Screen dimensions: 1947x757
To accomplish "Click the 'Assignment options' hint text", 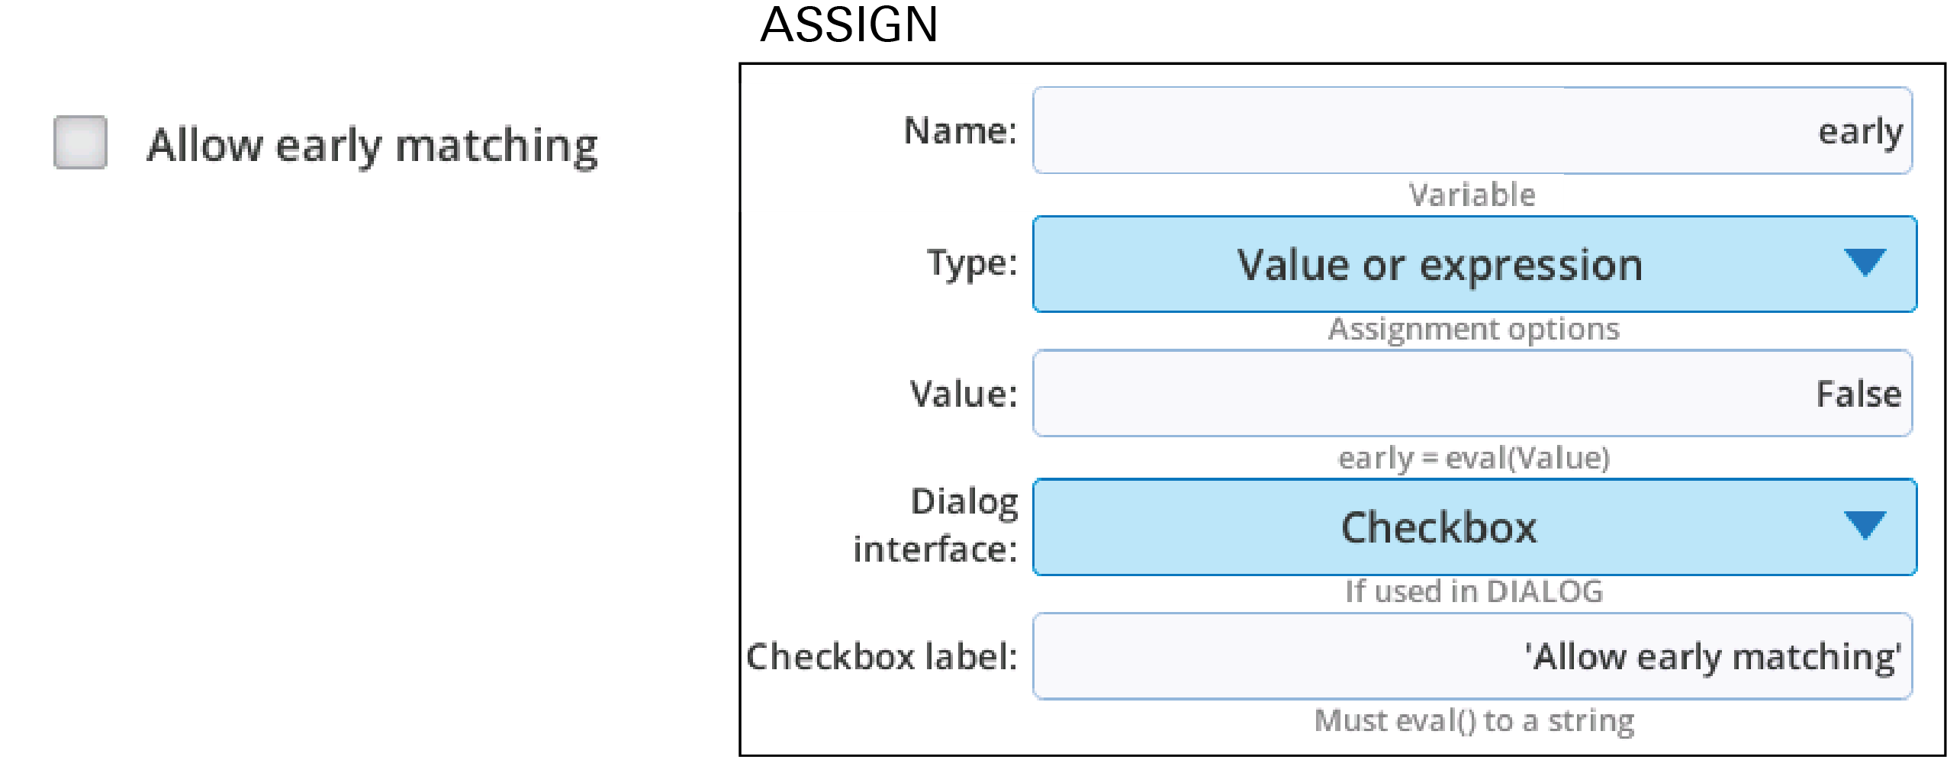I will (x=1474, y=330).
